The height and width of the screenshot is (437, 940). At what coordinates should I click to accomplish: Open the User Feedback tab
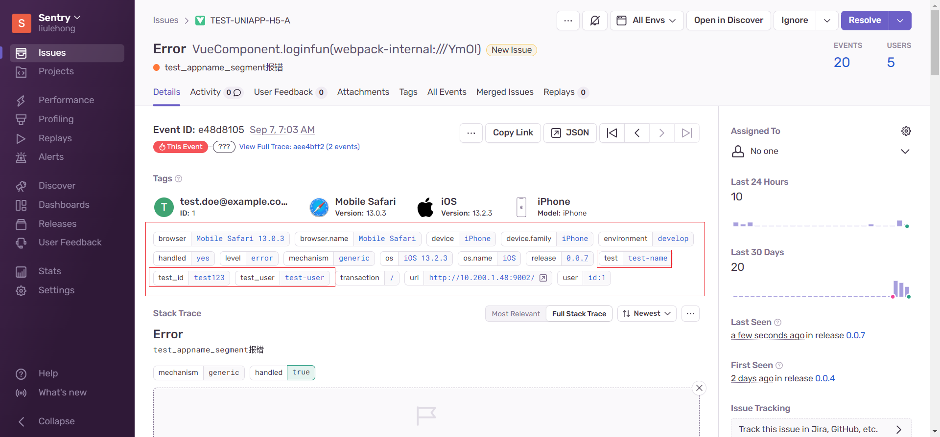click(x=290, y=92)
